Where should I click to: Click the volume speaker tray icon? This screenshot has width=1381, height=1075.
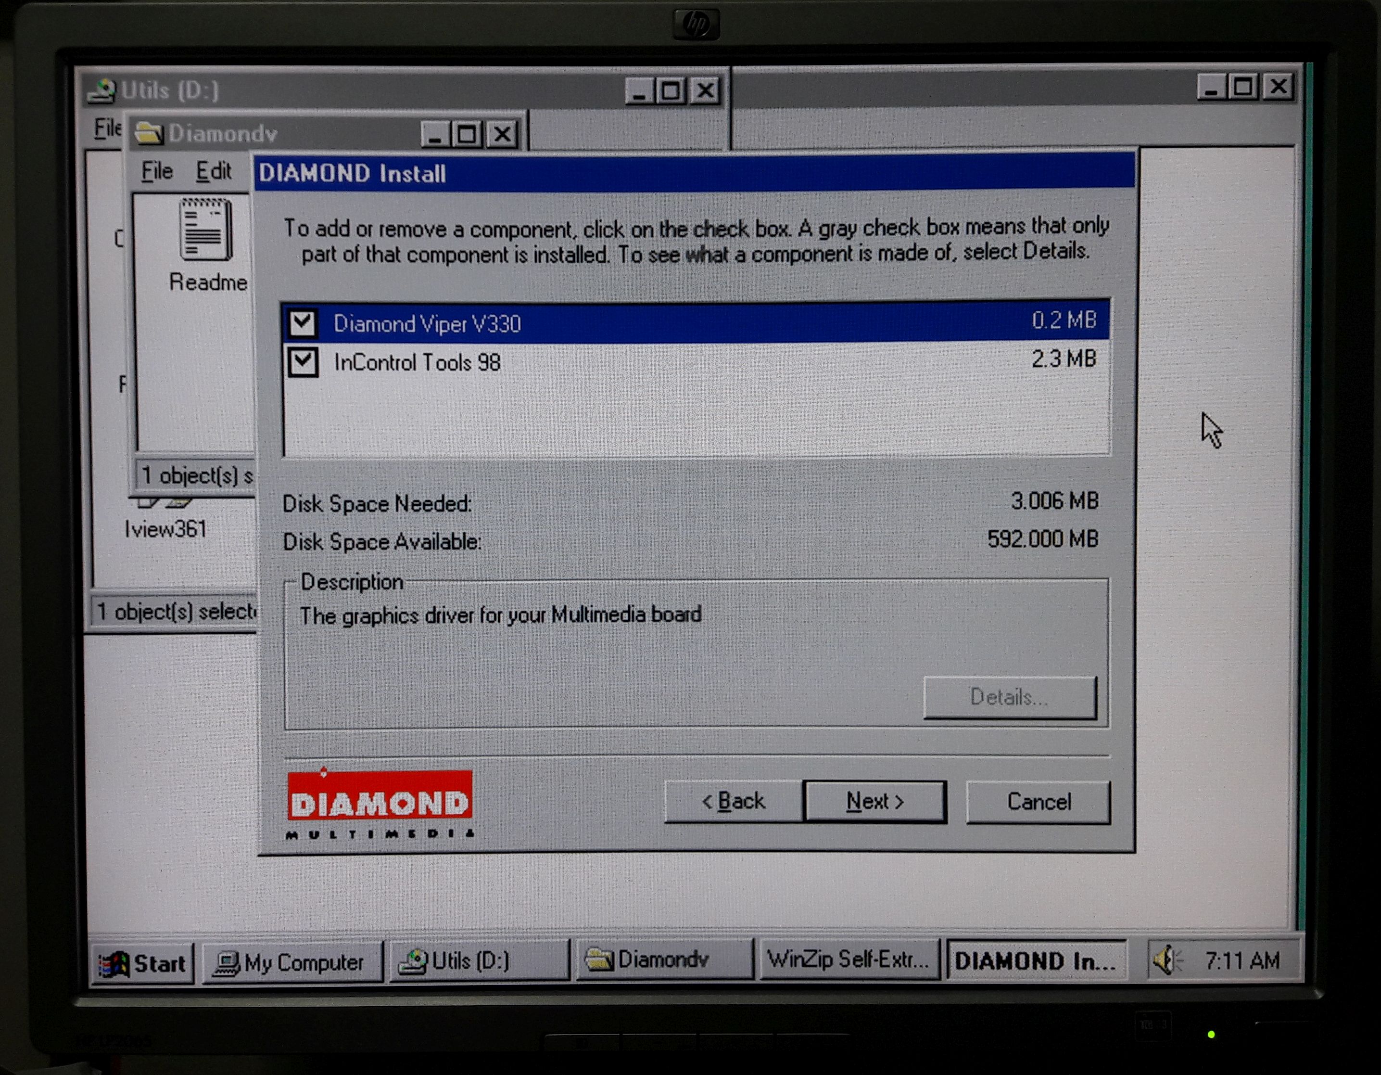(1167, 960)
